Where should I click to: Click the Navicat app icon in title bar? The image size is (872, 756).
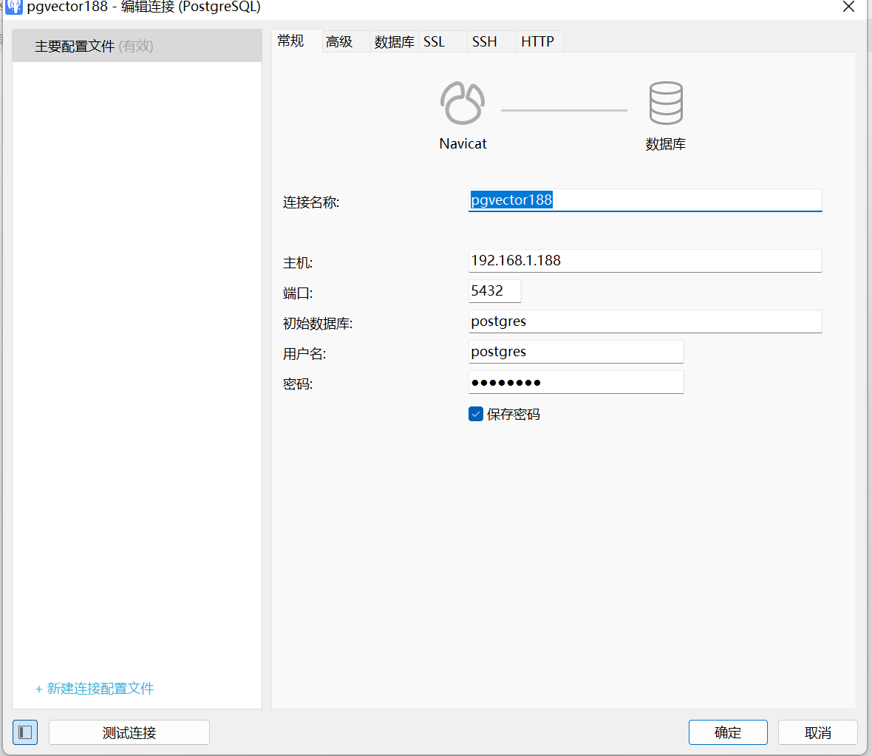(x=14, y=7)
